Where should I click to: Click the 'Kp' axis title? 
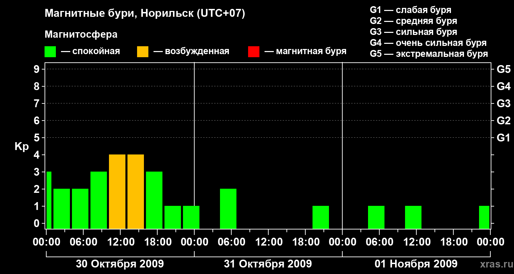point(22,147)
